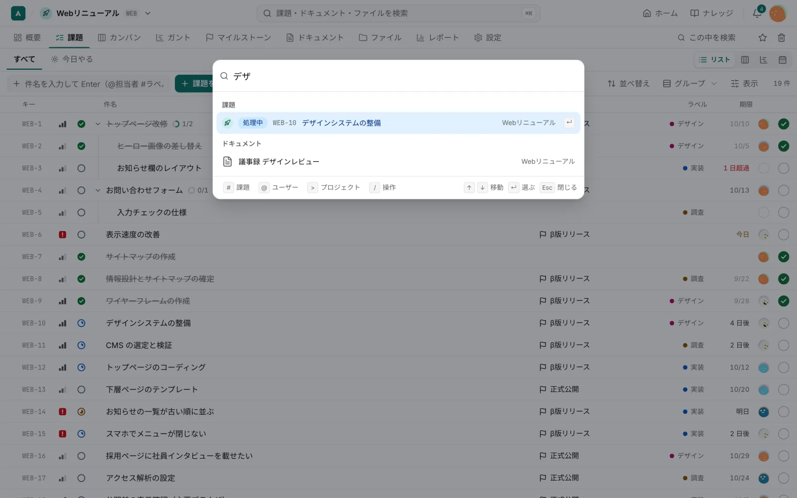
Task: Open the グループ dropdown
Action: 689,84
